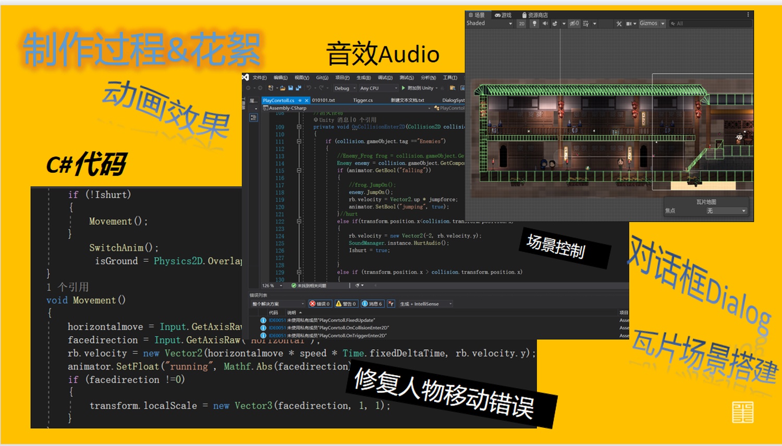Toggle the 错误 0 errors filter

tap(320, 304)
